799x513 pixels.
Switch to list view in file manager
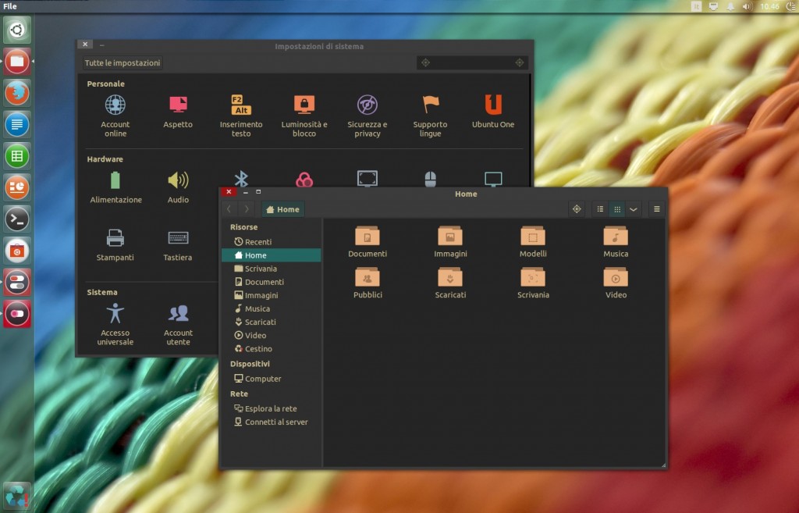tap(600, 209)
